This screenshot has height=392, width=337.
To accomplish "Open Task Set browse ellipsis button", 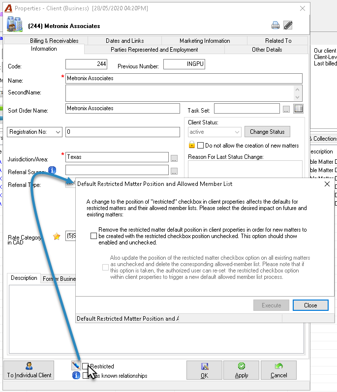I will 286,109.
